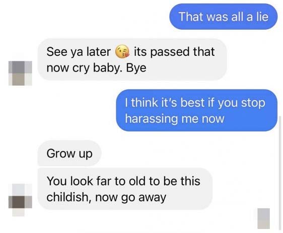The image size is (283, 233).
Task: Click the seen-receipt avatar at bottom right
Action: click(263, 218)
